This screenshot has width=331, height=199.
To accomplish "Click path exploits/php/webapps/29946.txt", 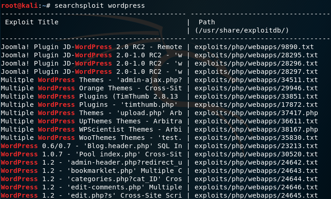I will [x=256, y=88].
